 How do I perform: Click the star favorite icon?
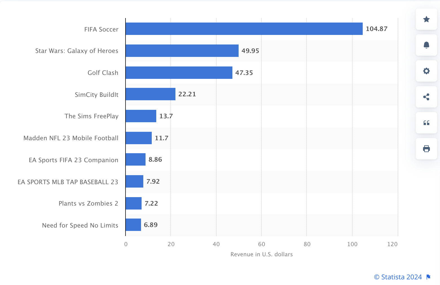426,19
